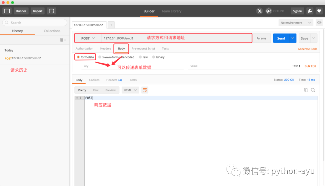Viewport: 325px width, 186px height.
Task: Expand the No environment dropdown
Action: tap(296, 23)
